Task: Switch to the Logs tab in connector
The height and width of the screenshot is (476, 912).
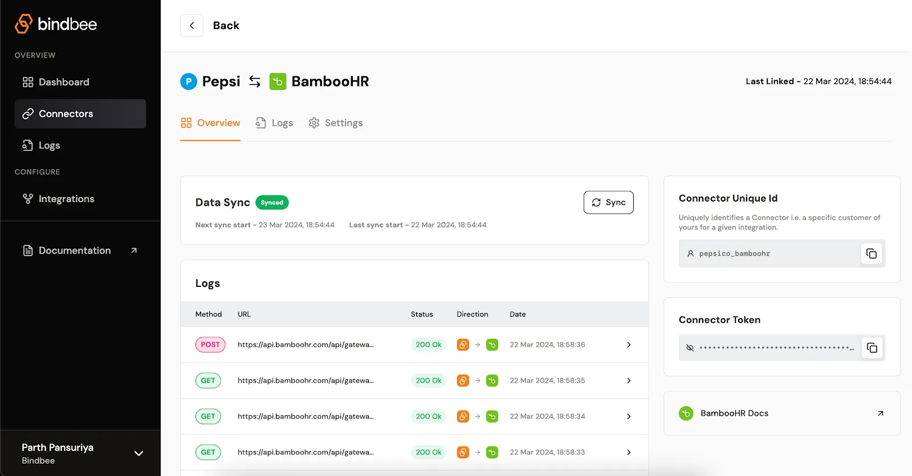Action: coord(274,123)
